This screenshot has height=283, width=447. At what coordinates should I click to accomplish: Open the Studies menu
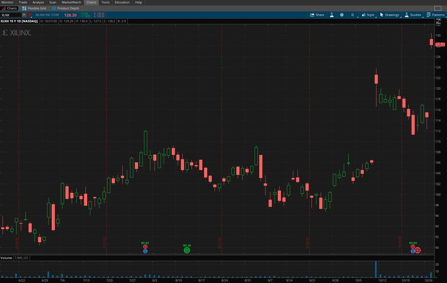[413, 15]
